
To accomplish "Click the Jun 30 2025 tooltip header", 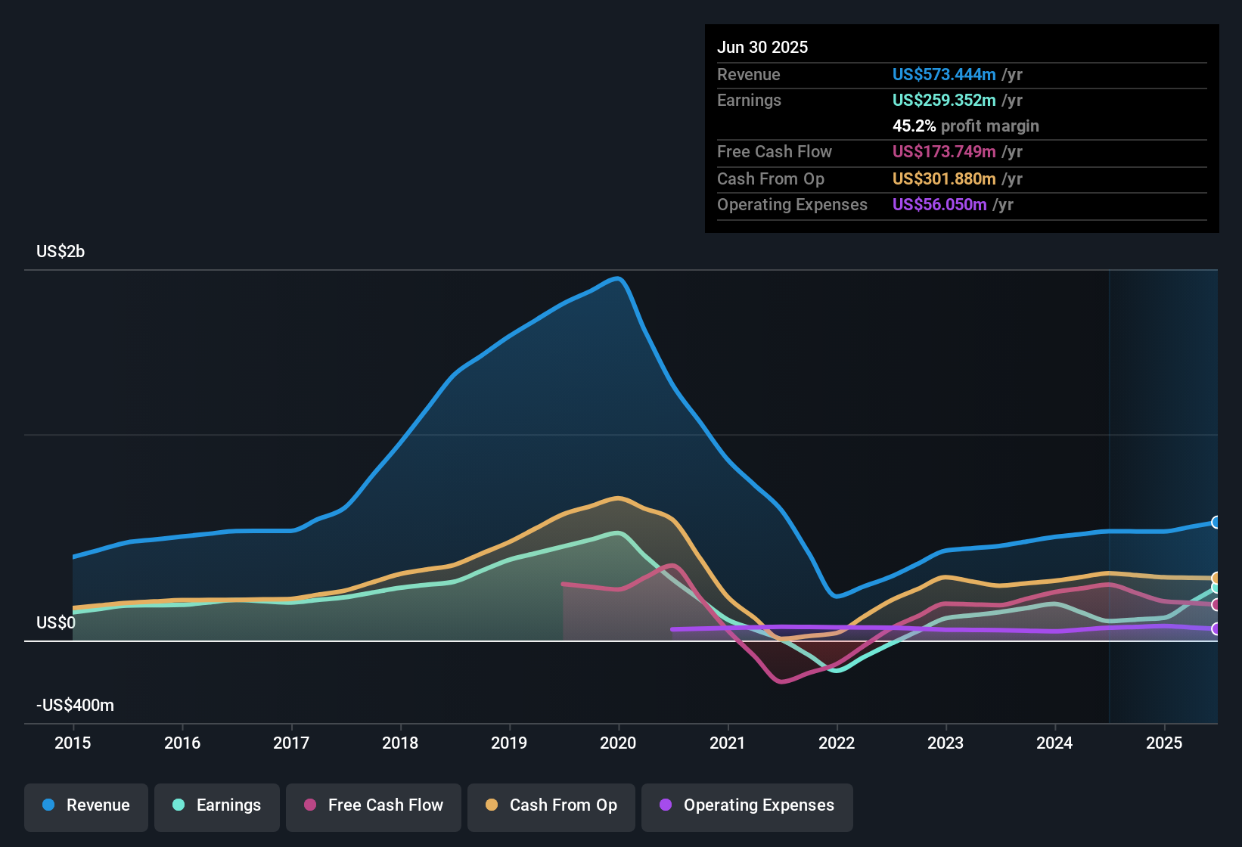I will pyautogui.click(x=763, y=47).
